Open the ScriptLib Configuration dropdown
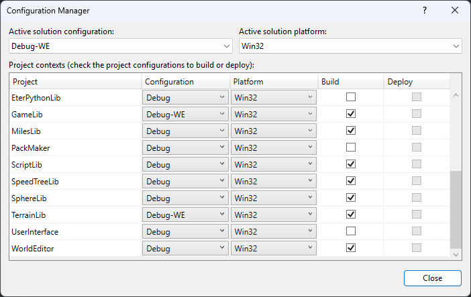Image resolution: width=471 pixels, height=297 pixels. click(186, 164)
